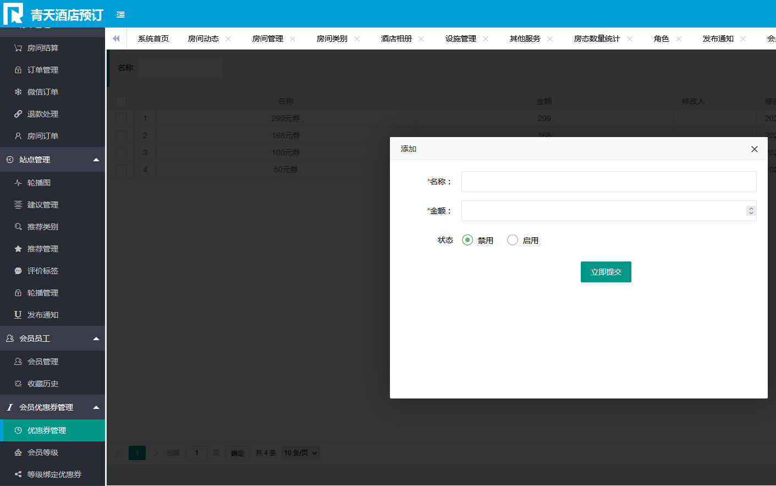Collapse the 站点管理 group arrow

[96, 160]
